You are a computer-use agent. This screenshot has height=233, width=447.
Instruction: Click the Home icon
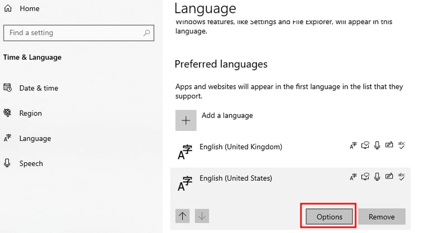pos(8,8)
